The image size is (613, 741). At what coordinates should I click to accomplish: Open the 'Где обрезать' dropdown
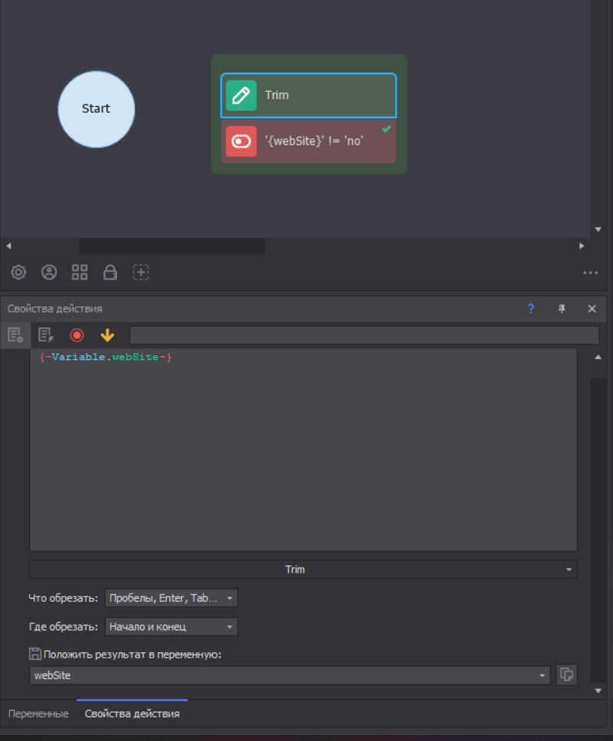click(x=171, y=626)
